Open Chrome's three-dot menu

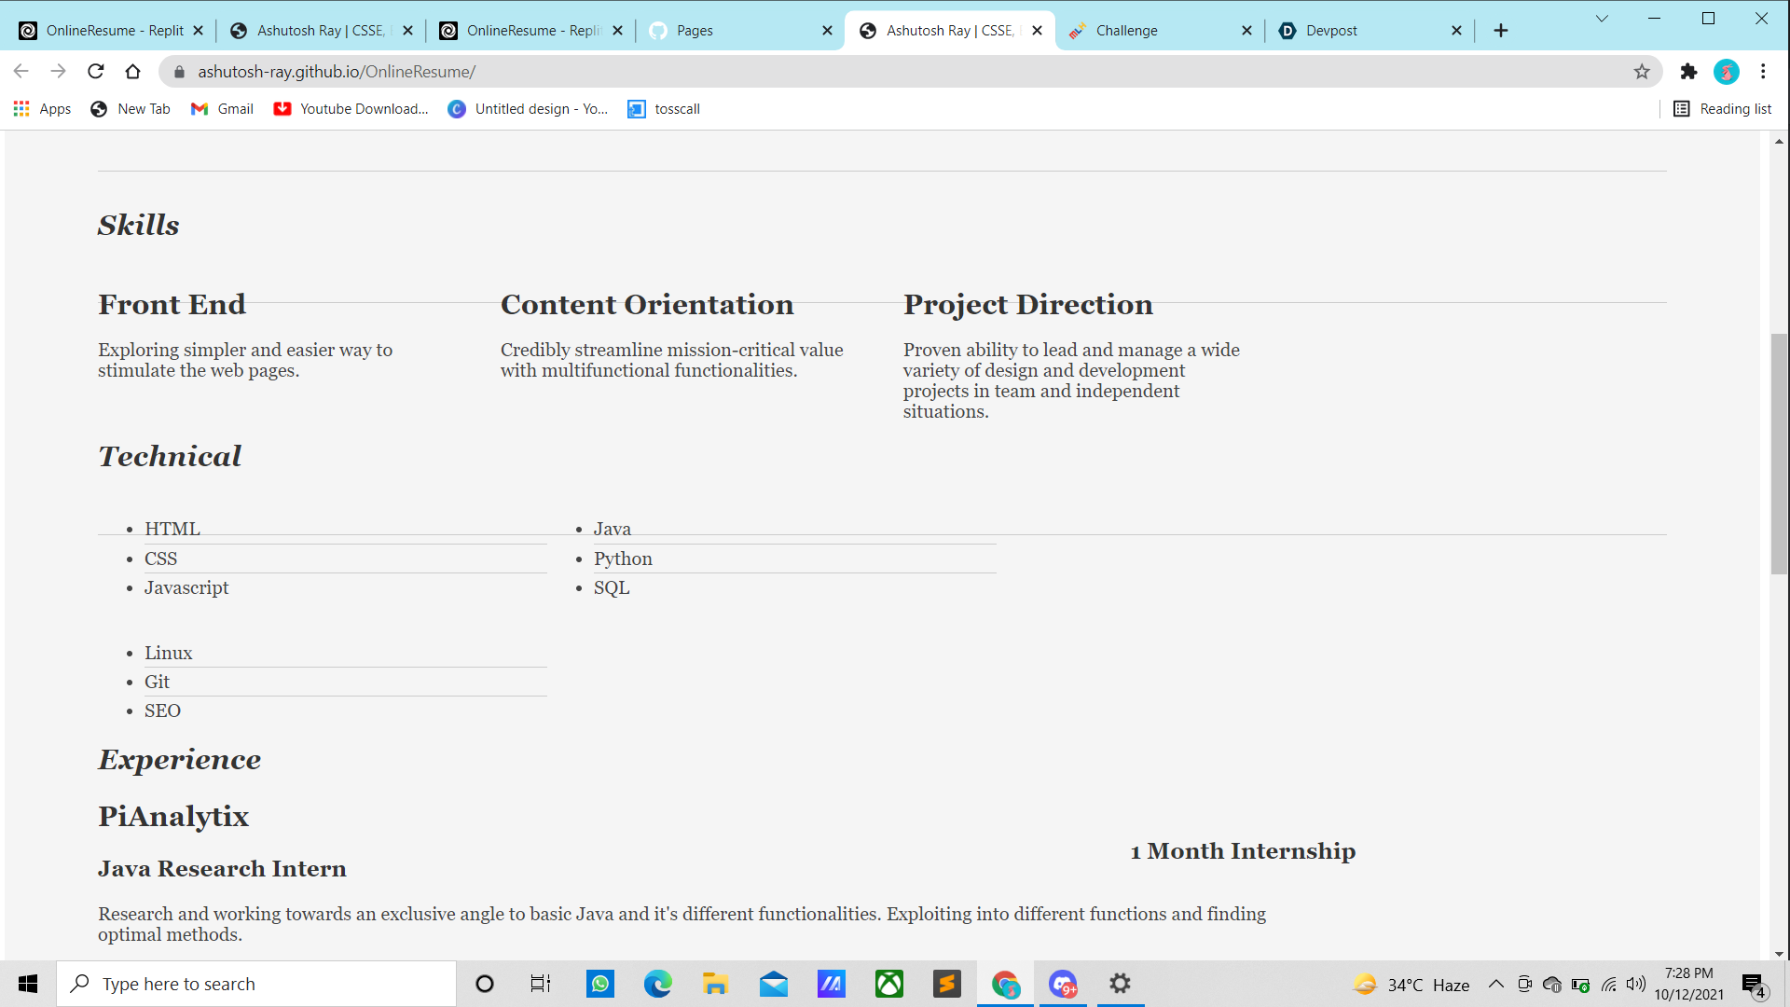1763,72
